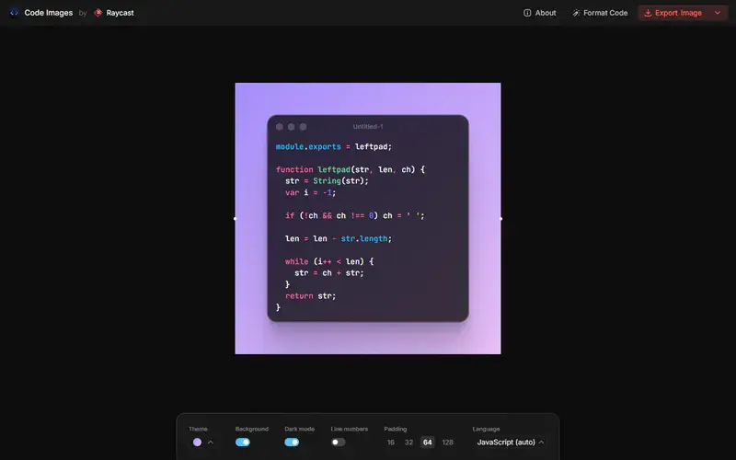Click the 'str = ch + str;' line

pos(329,272)
